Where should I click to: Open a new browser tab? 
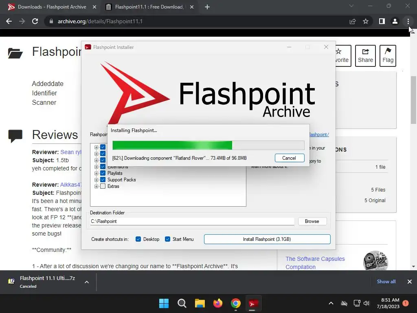tap(207, 7)
